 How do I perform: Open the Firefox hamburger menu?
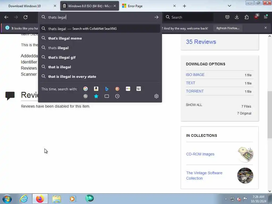[x=266, y=17]
